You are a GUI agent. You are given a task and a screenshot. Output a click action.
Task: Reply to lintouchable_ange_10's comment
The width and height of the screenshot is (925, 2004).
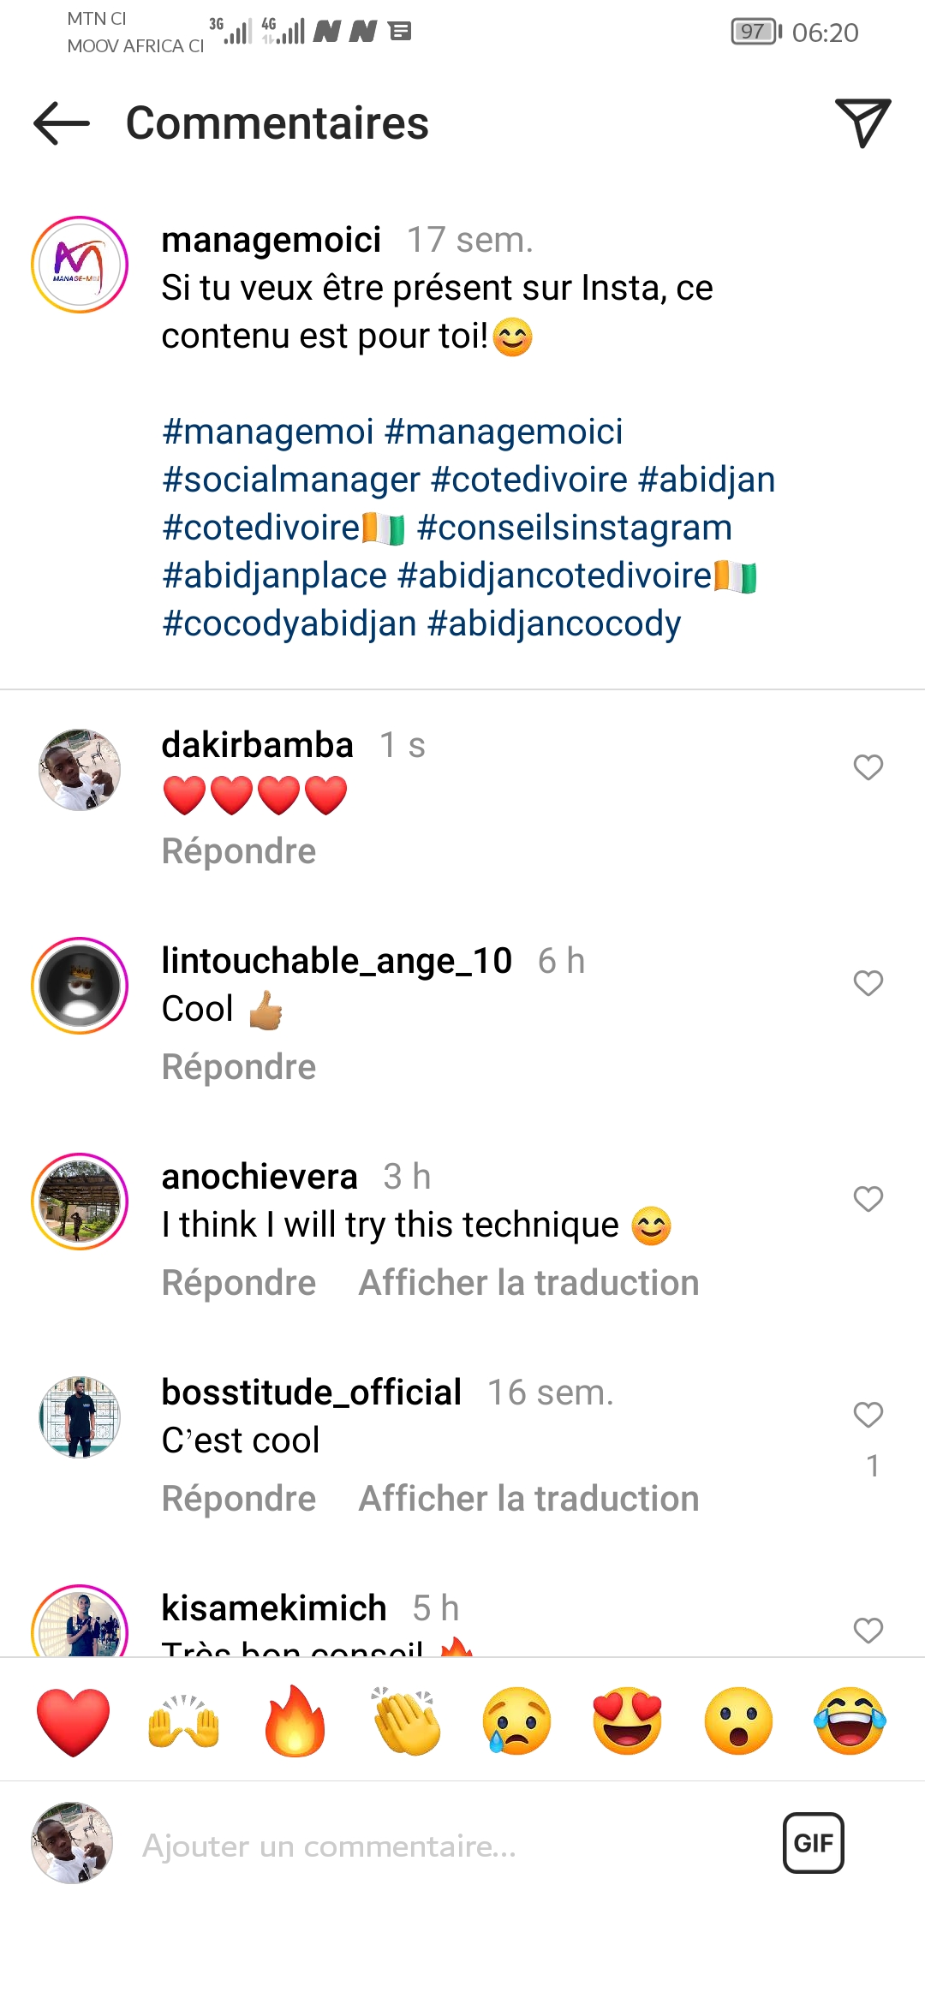tap(239, 1067)
